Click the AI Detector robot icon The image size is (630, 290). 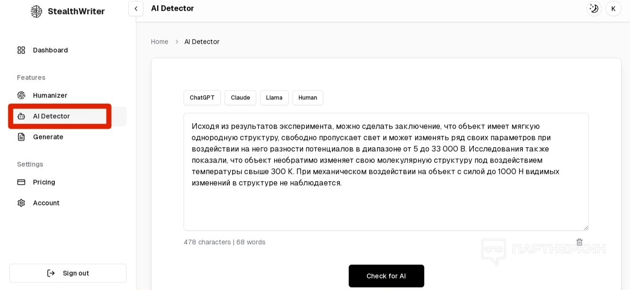[21, 116]
